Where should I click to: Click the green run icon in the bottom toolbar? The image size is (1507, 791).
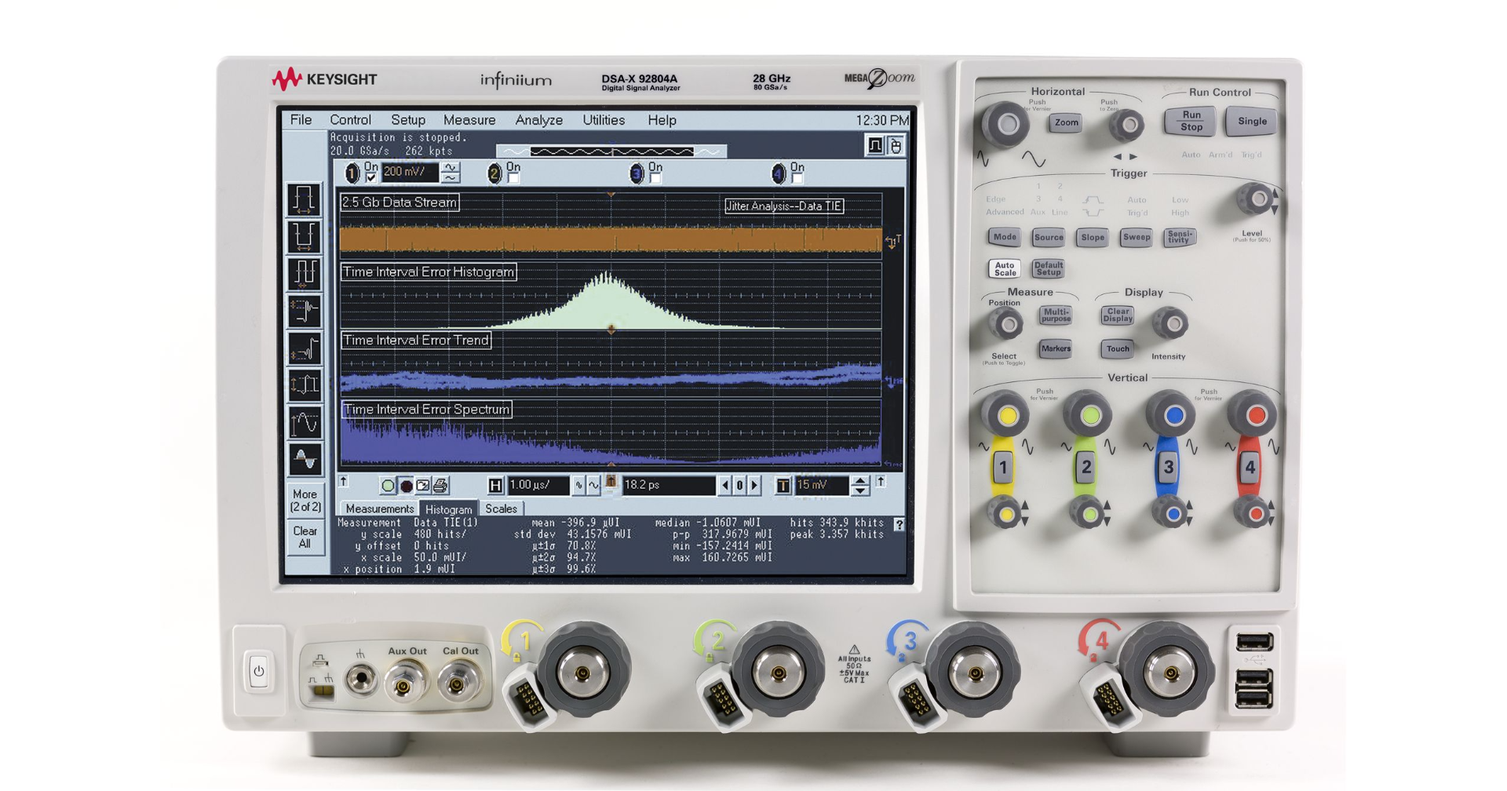tap(387, 484)
